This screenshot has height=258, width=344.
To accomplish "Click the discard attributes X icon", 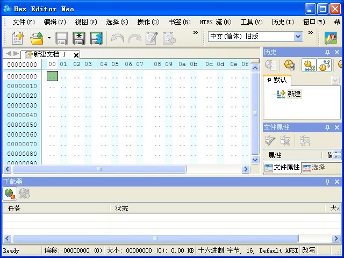I will coord(285,140).
